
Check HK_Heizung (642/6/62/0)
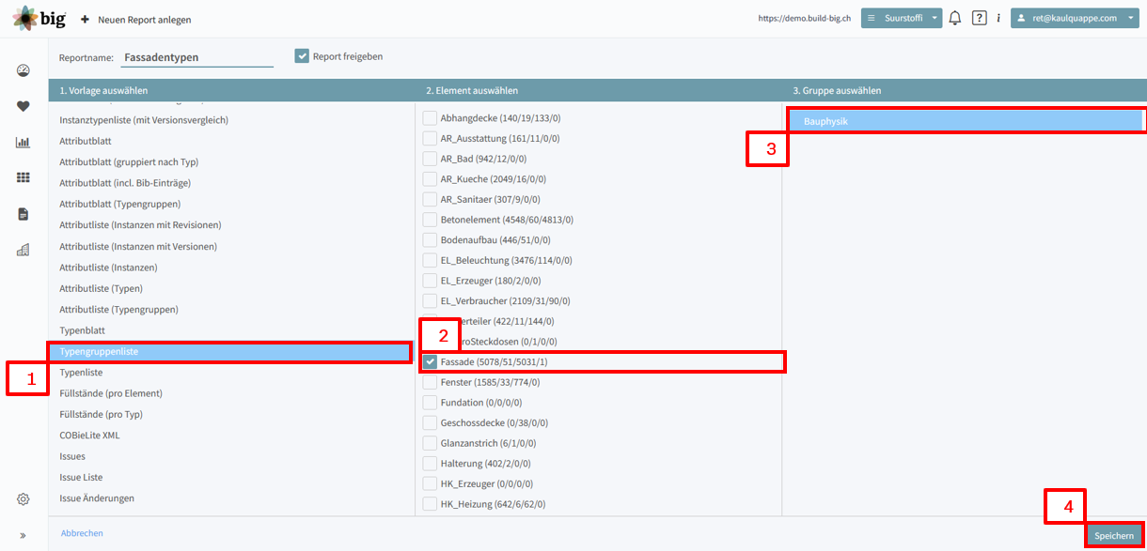click(x=430, y=504)
